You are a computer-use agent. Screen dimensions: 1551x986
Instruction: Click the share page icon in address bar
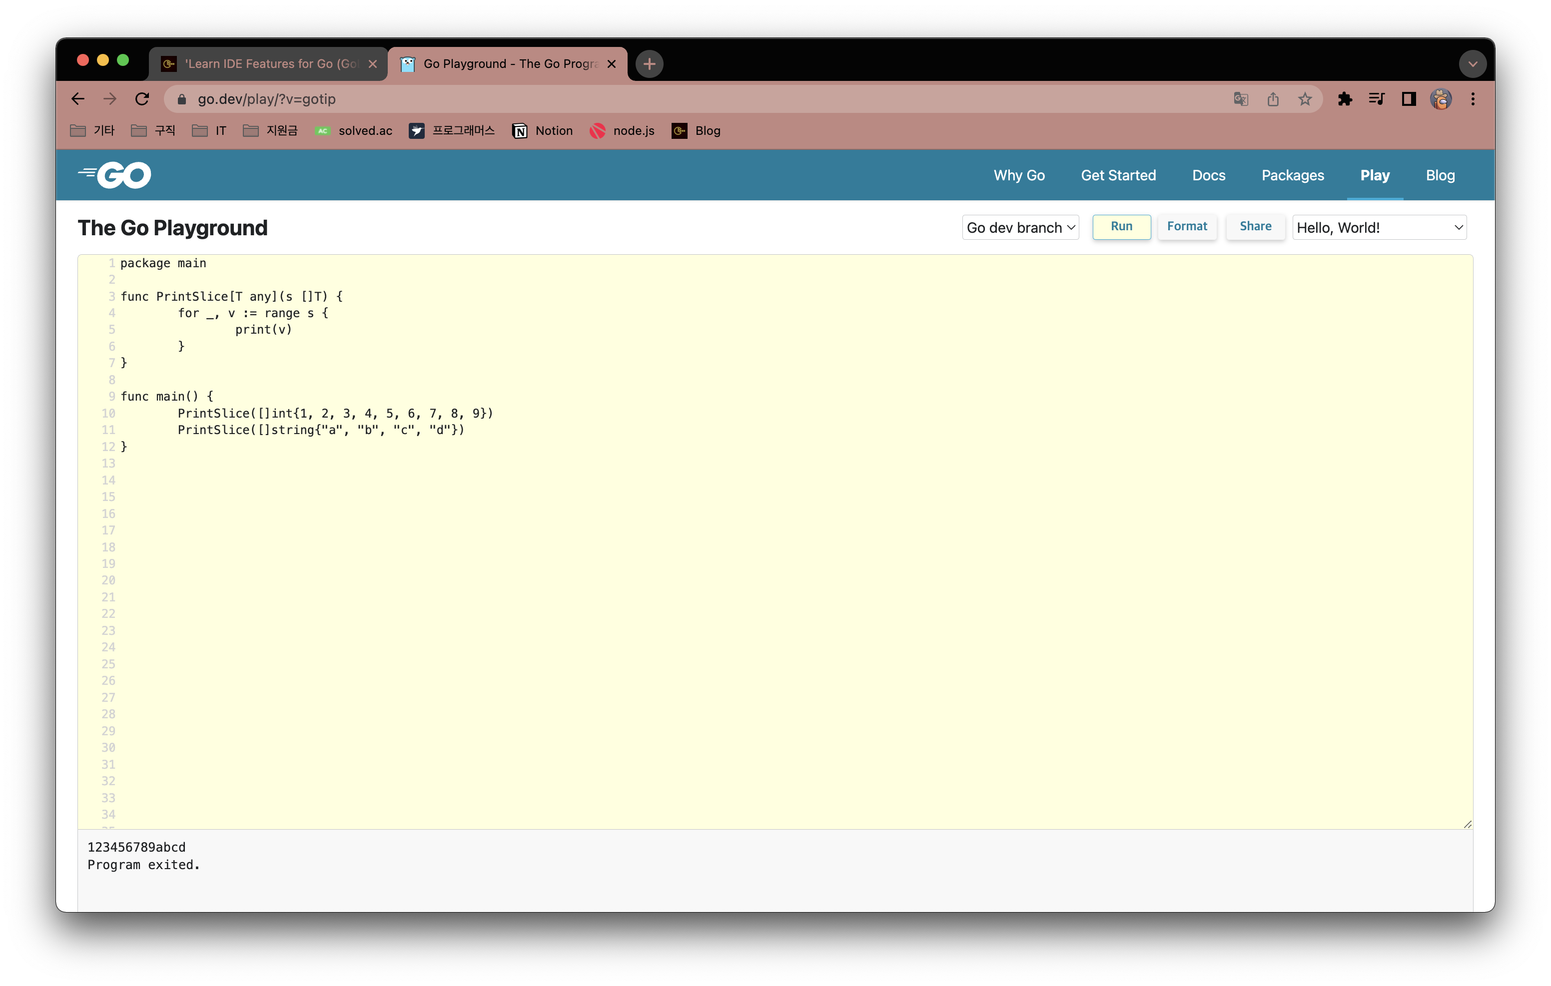(1273, 99)
